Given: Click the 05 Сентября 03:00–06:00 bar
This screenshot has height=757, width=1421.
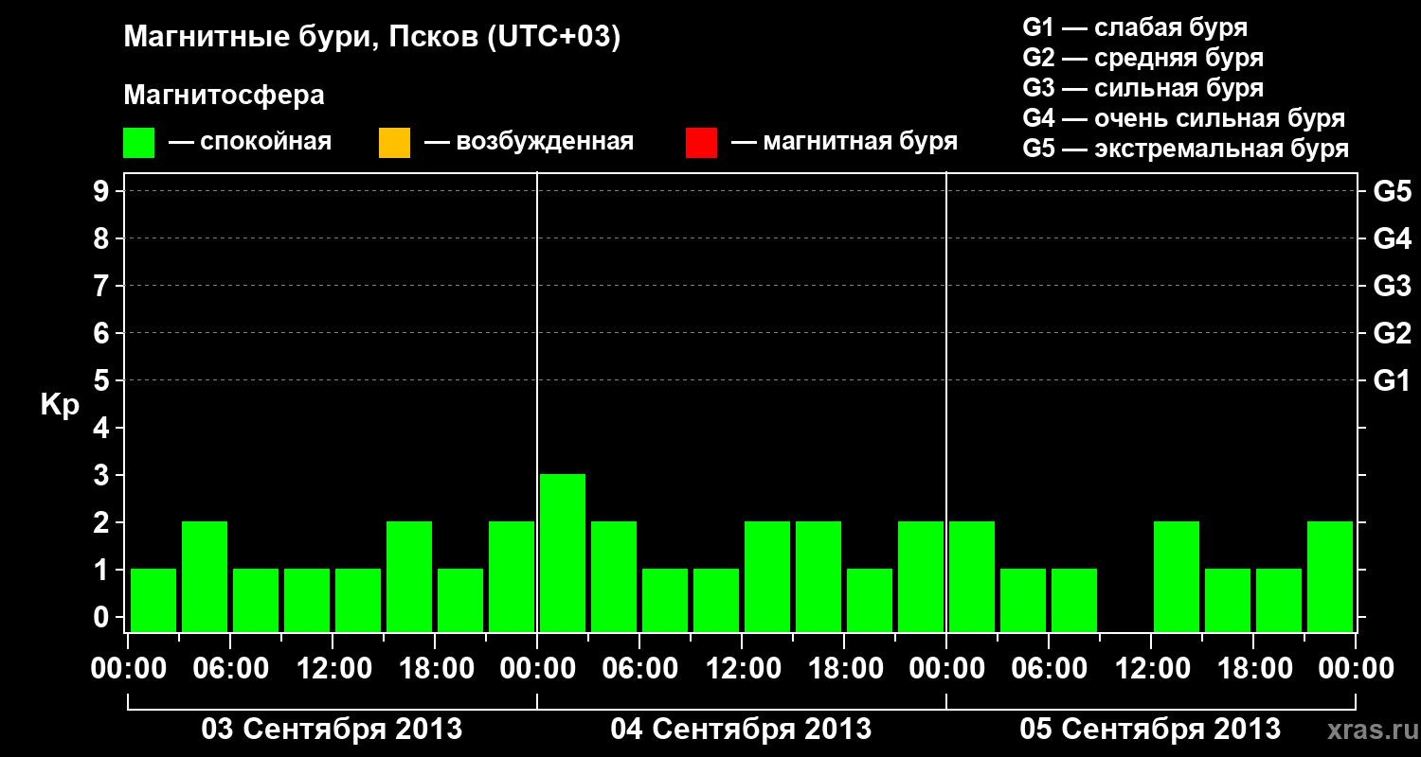Looking at the screenshot, I should [1023, 600].
